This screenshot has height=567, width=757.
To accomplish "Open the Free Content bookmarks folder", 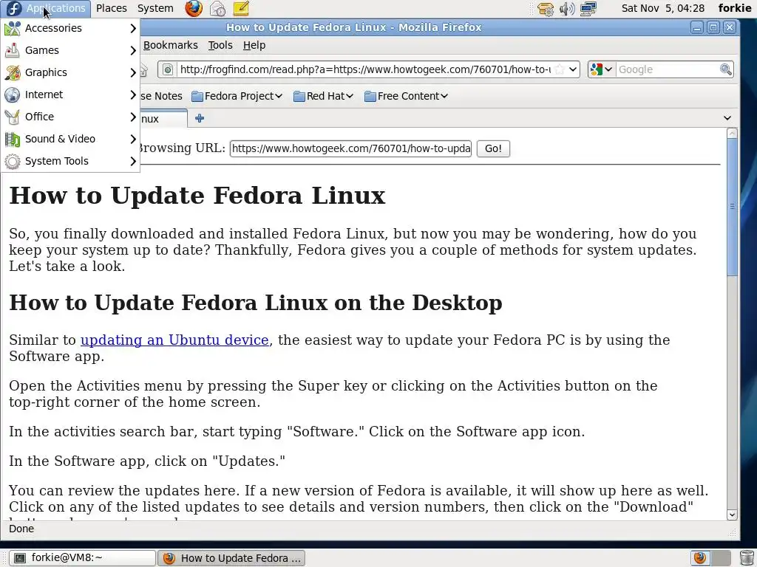I will (406, 97).
